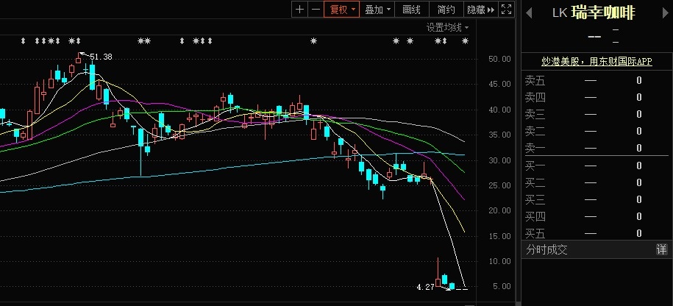
Task: Select the 51.38 high price label
Action: pyautogui.click(x=101, y=57)
